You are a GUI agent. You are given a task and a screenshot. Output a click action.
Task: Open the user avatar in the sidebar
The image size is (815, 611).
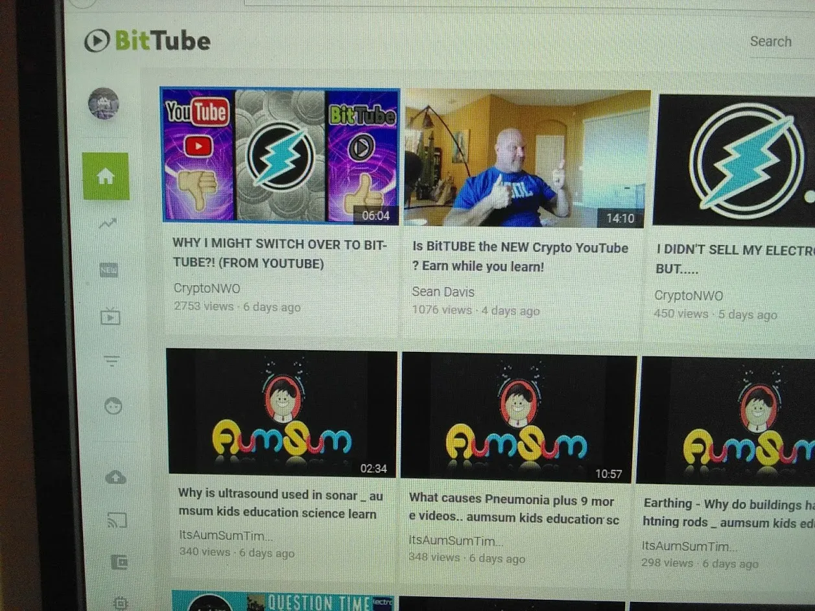(x=104, y=104)
